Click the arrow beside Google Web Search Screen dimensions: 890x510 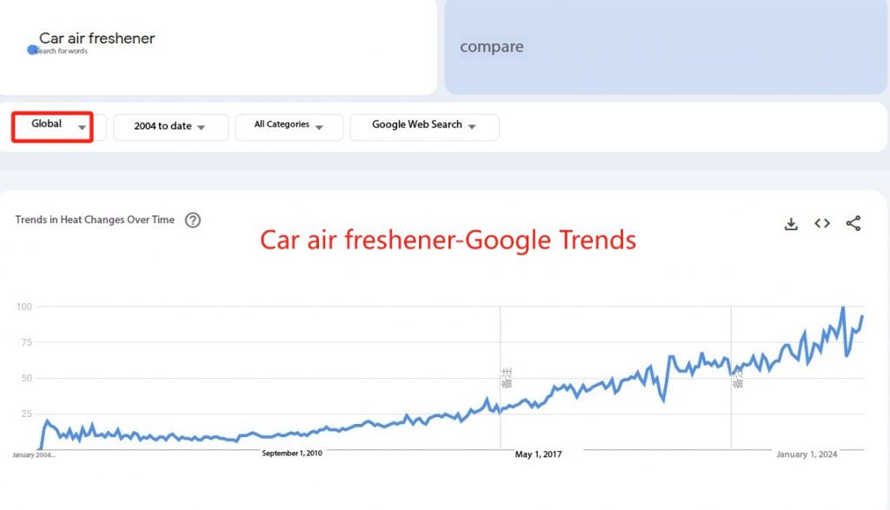[472, 127]
